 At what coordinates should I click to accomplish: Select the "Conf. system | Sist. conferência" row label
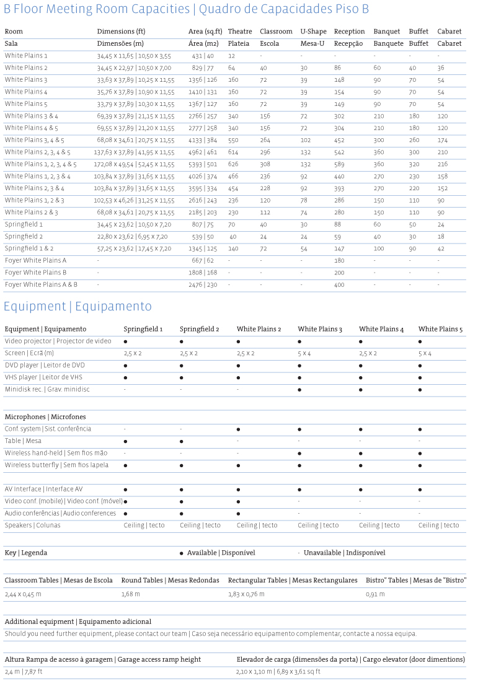click(48, 429)
